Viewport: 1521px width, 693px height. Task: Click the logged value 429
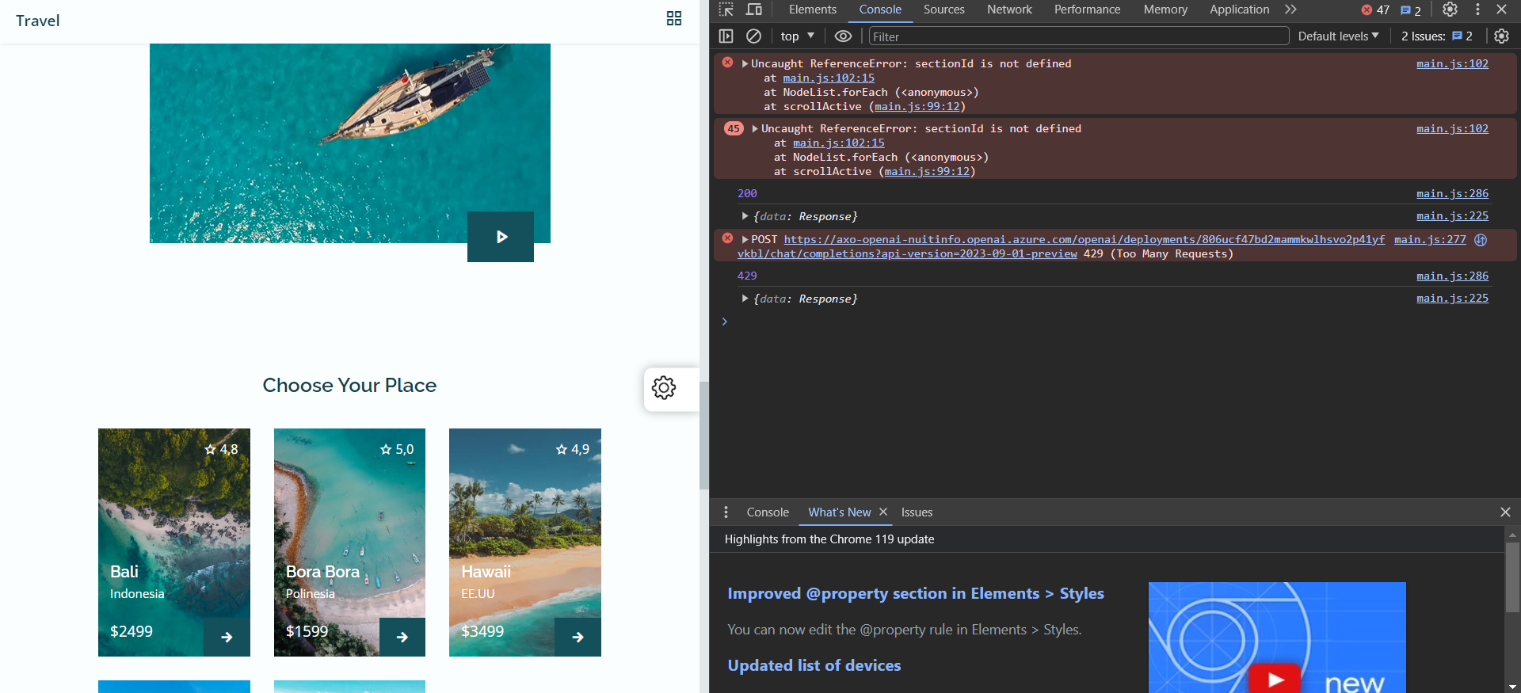(x=747, y=276)
